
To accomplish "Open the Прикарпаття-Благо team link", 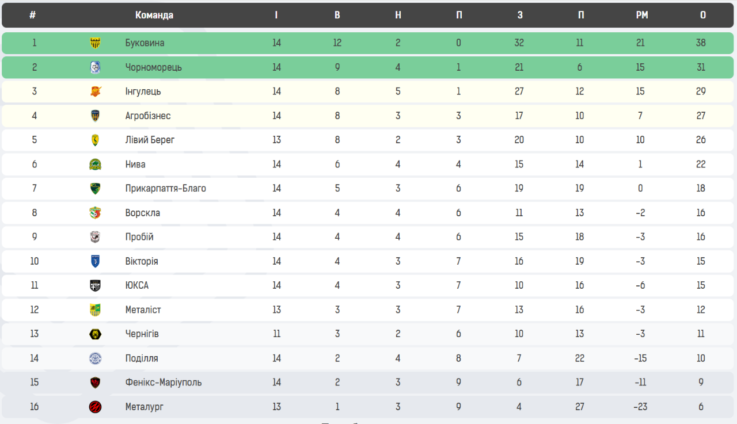I will pyautogui.click(x=165, y=189).
